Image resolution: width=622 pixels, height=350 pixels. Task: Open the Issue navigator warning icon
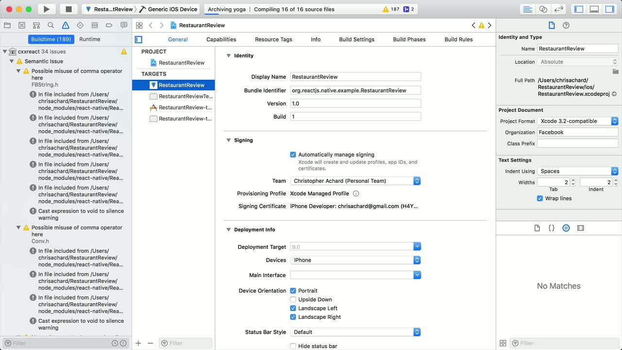(65, 25)
